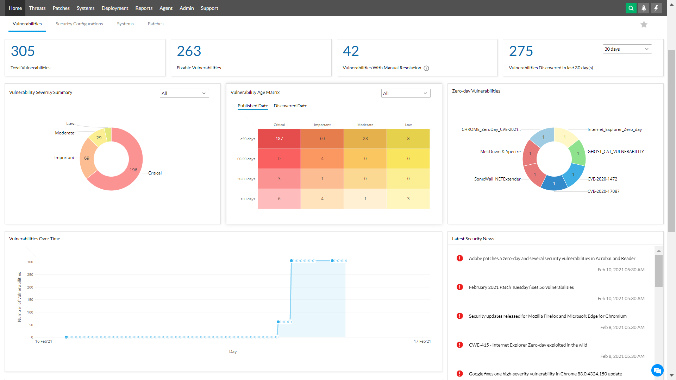The width and height of the screenshot is (676, 380).
Task: Click the star to favorite this dashboard
Action: coord(644,24)
